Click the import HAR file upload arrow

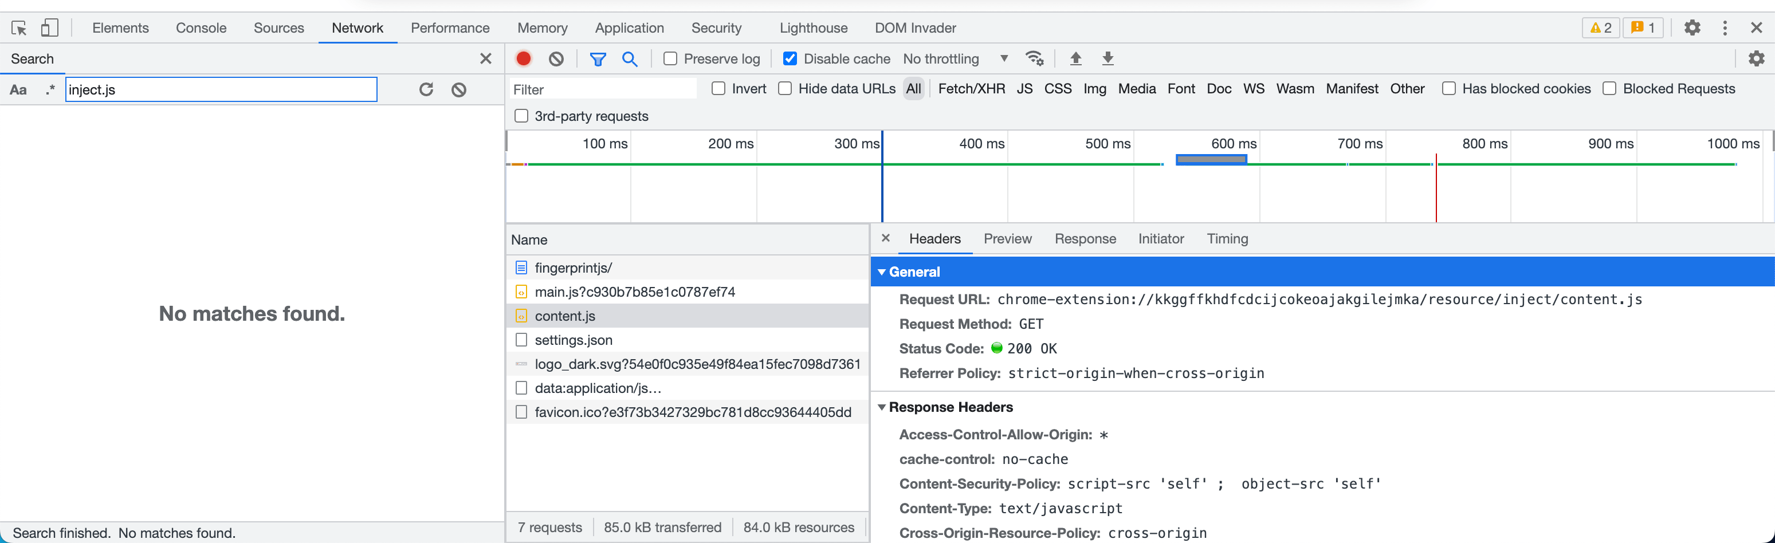[x=1075, y=58]
